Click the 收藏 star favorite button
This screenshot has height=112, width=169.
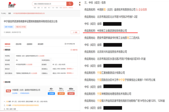(x=74, y=32)
